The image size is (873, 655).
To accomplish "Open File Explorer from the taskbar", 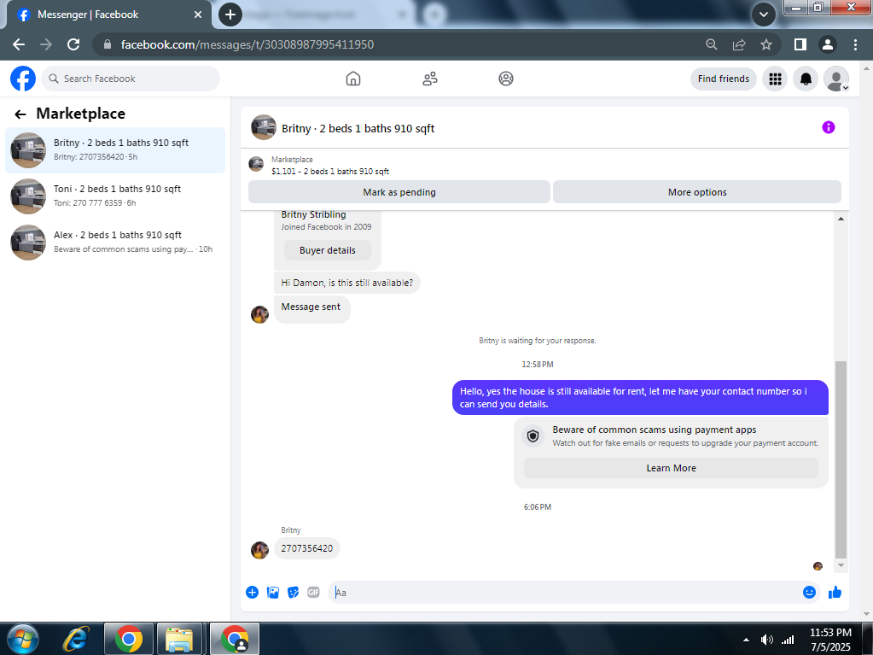I will (179, 639).
